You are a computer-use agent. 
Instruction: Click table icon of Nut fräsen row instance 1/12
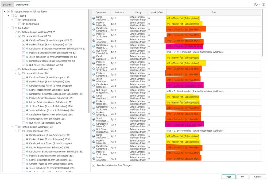[x=94, y=52]
